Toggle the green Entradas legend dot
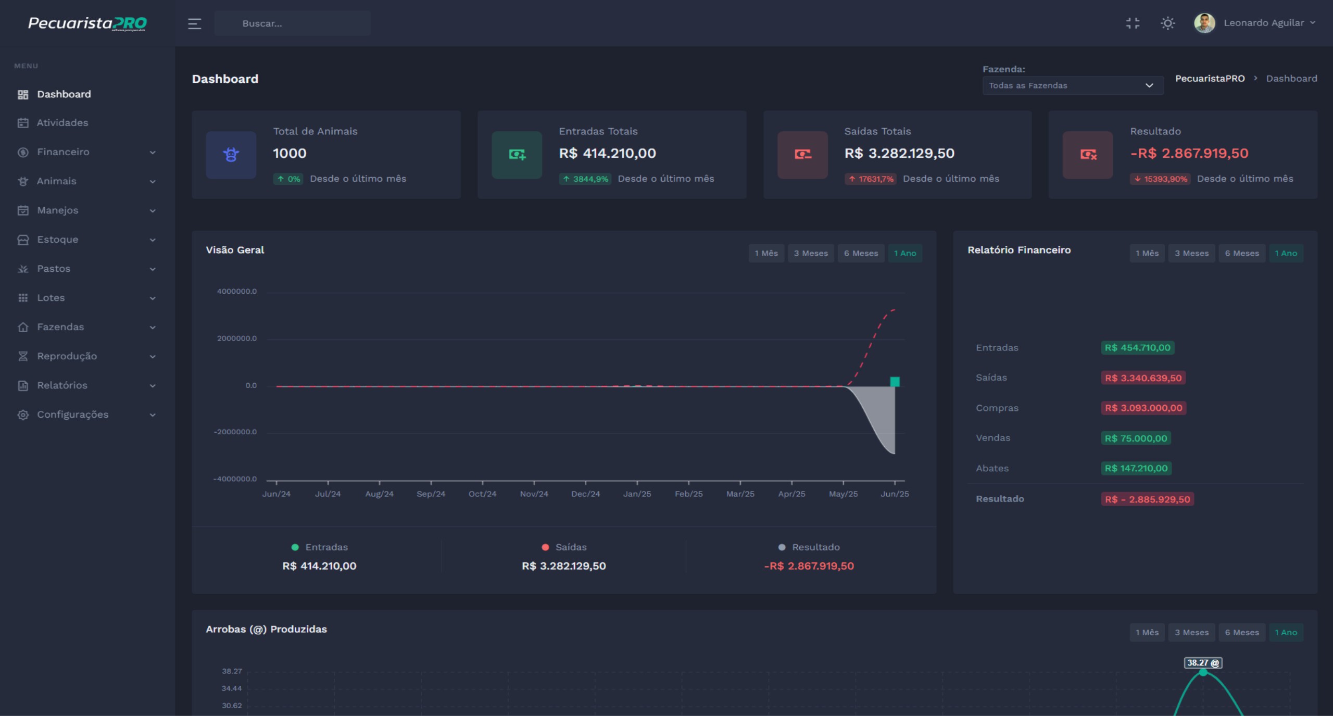The height and width of the screenshot is (716, 1333). pos(295,547)
